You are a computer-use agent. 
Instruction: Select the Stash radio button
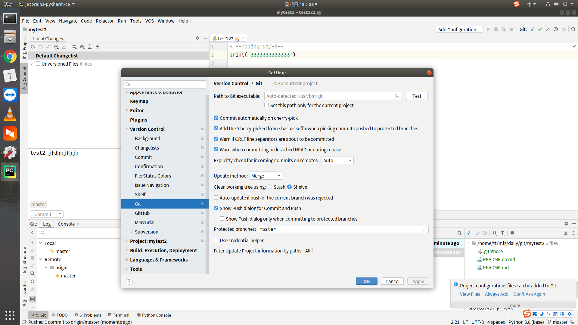[x=270, y=187]
